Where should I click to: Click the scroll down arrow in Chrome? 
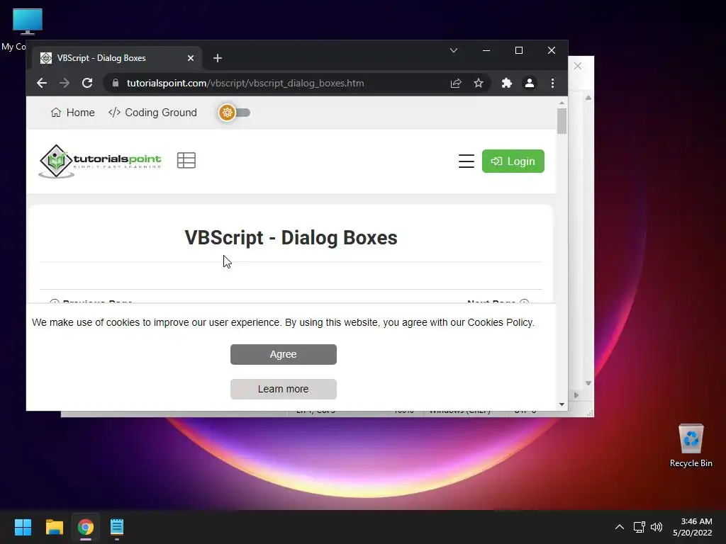tap(562, 404)
